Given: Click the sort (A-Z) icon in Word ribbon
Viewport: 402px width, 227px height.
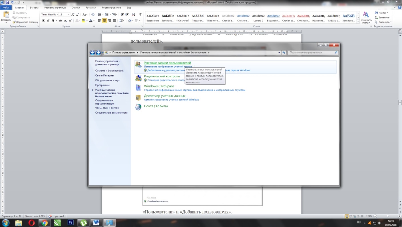Looking at the screenshot, I should pos(134,14).
